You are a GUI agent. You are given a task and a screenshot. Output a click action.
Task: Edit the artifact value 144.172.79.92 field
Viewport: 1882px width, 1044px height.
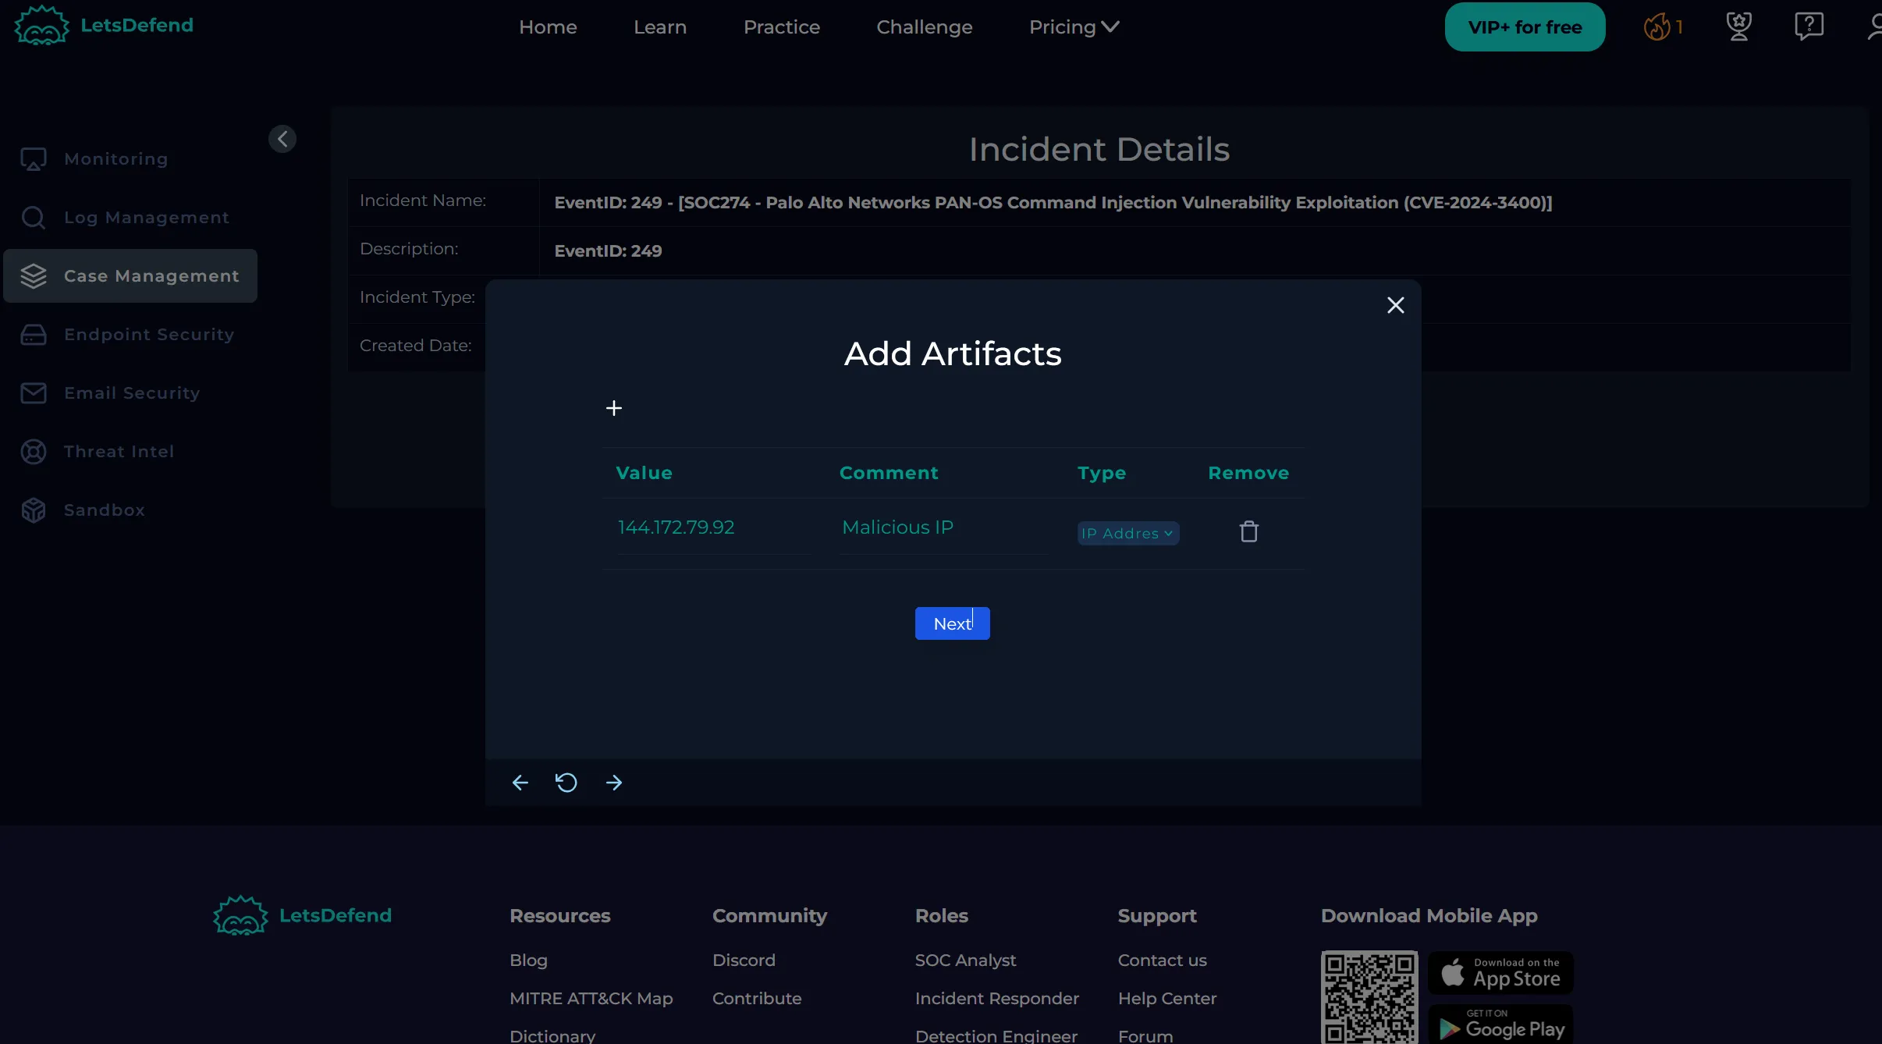(x=712, y=528)
